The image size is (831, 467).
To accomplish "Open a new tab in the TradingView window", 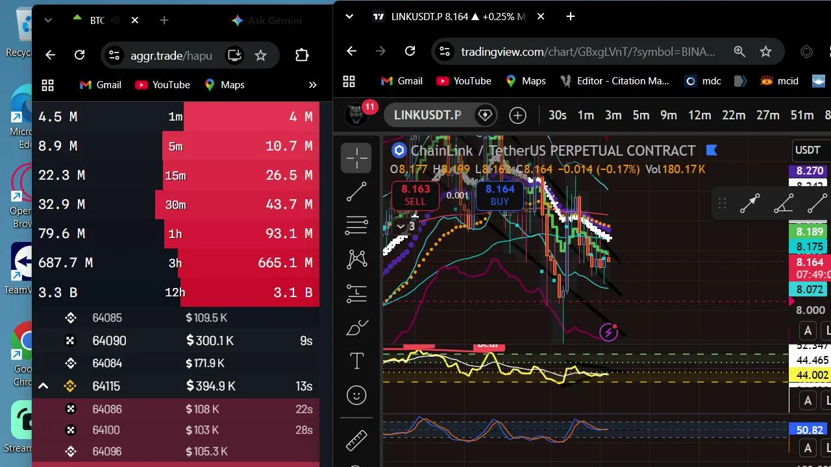I will pyautogui.click(x=571, y=16).
